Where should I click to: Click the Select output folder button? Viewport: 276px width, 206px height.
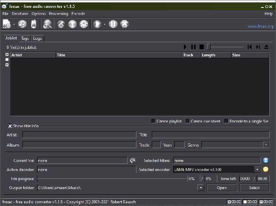(x=254, y=188)
